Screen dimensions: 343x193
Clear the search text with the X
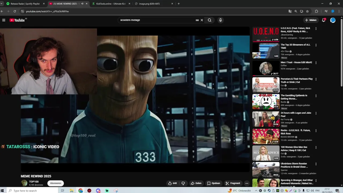coord(202,20)
